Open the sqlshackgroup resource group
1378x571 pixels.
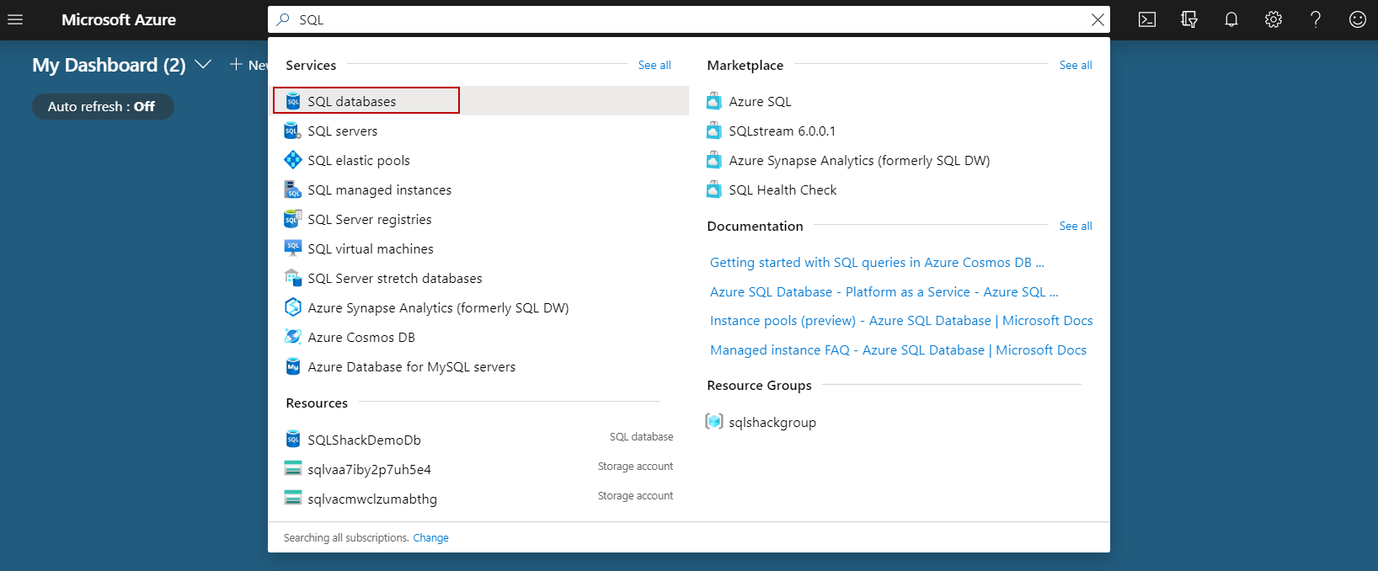(772, 423)
